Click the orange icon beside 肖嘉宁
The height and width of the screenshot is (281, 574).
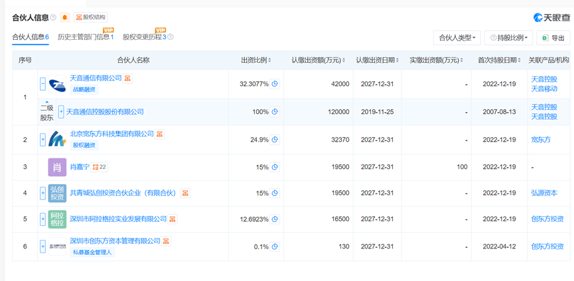(x=94, y=166)
